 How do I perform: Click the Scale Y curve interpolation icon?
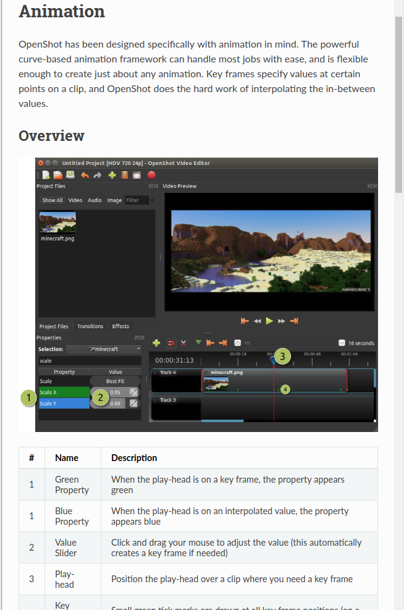click(133, 404)
